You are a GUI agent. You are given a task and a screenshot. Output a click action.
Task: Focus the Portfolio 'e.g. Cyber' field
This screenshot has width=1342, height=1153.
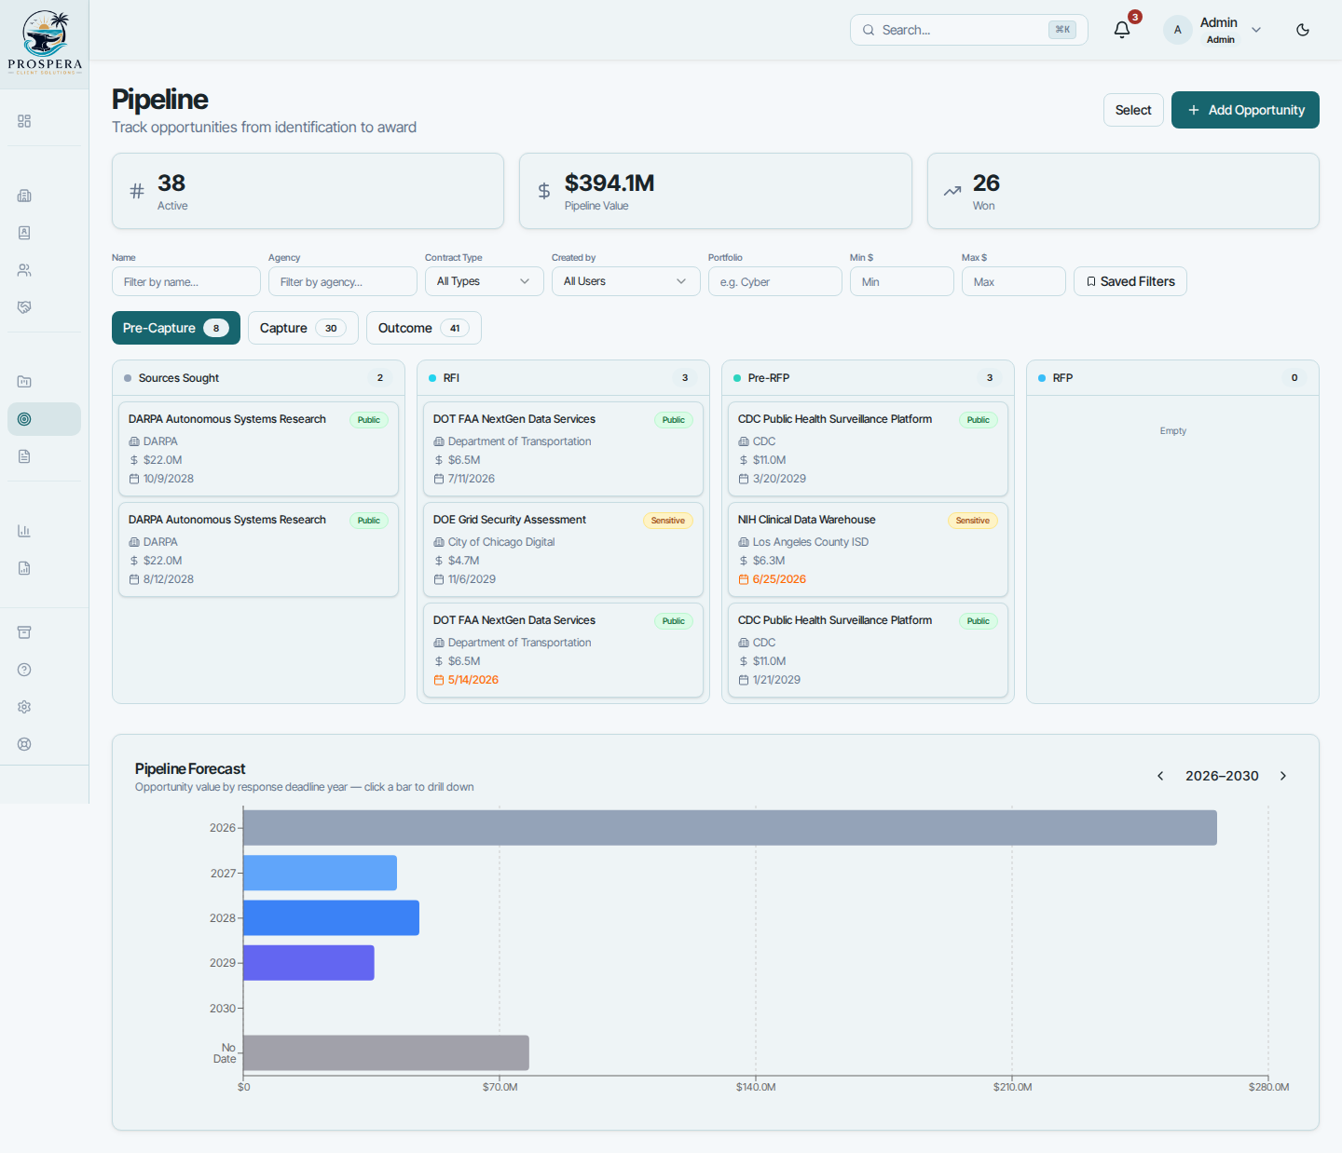click(775, 281)
